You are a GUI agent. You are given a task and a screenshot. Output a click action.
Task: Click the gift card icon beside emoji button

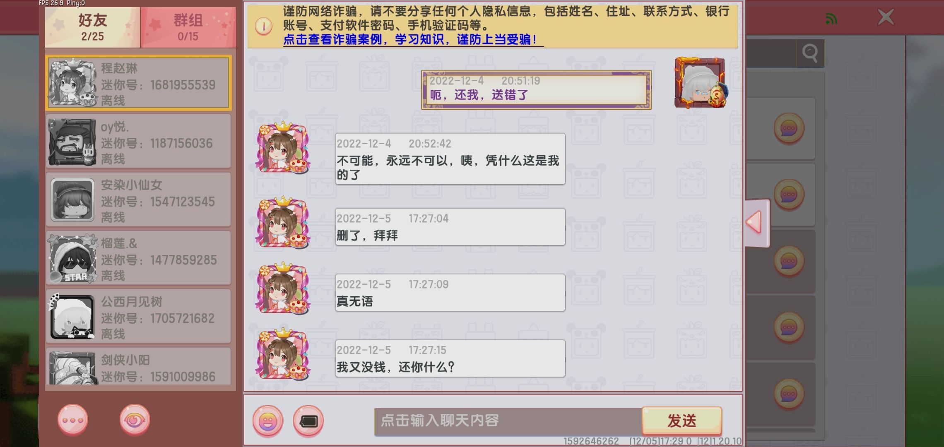(308, 421)
